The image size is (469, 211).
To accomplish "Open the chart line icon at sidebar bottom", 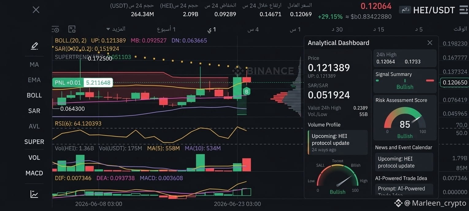I will (34, 194).
